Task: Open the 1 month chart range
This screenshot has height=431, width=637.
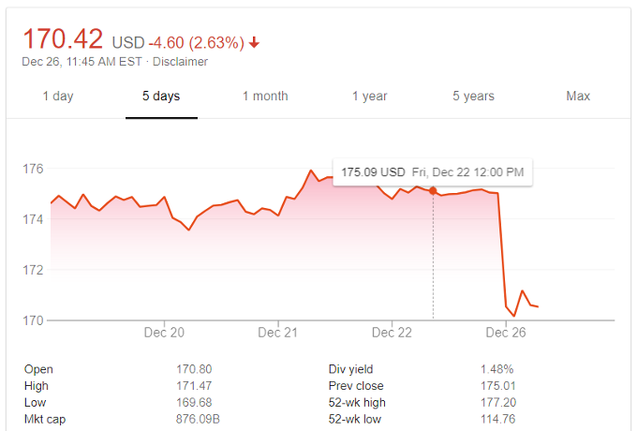Action: tap(265, 96)
